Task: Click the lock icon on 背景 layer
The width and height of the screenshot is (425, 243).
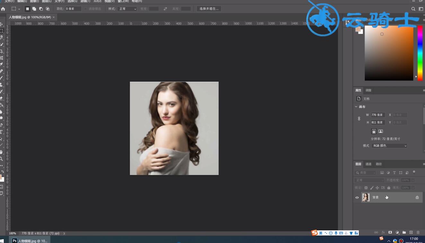Action: tap(417, 197)
